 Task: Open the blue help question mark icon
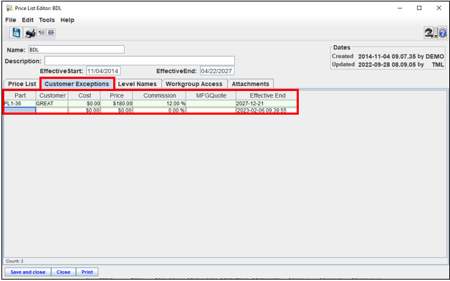[x=443, y=33]
